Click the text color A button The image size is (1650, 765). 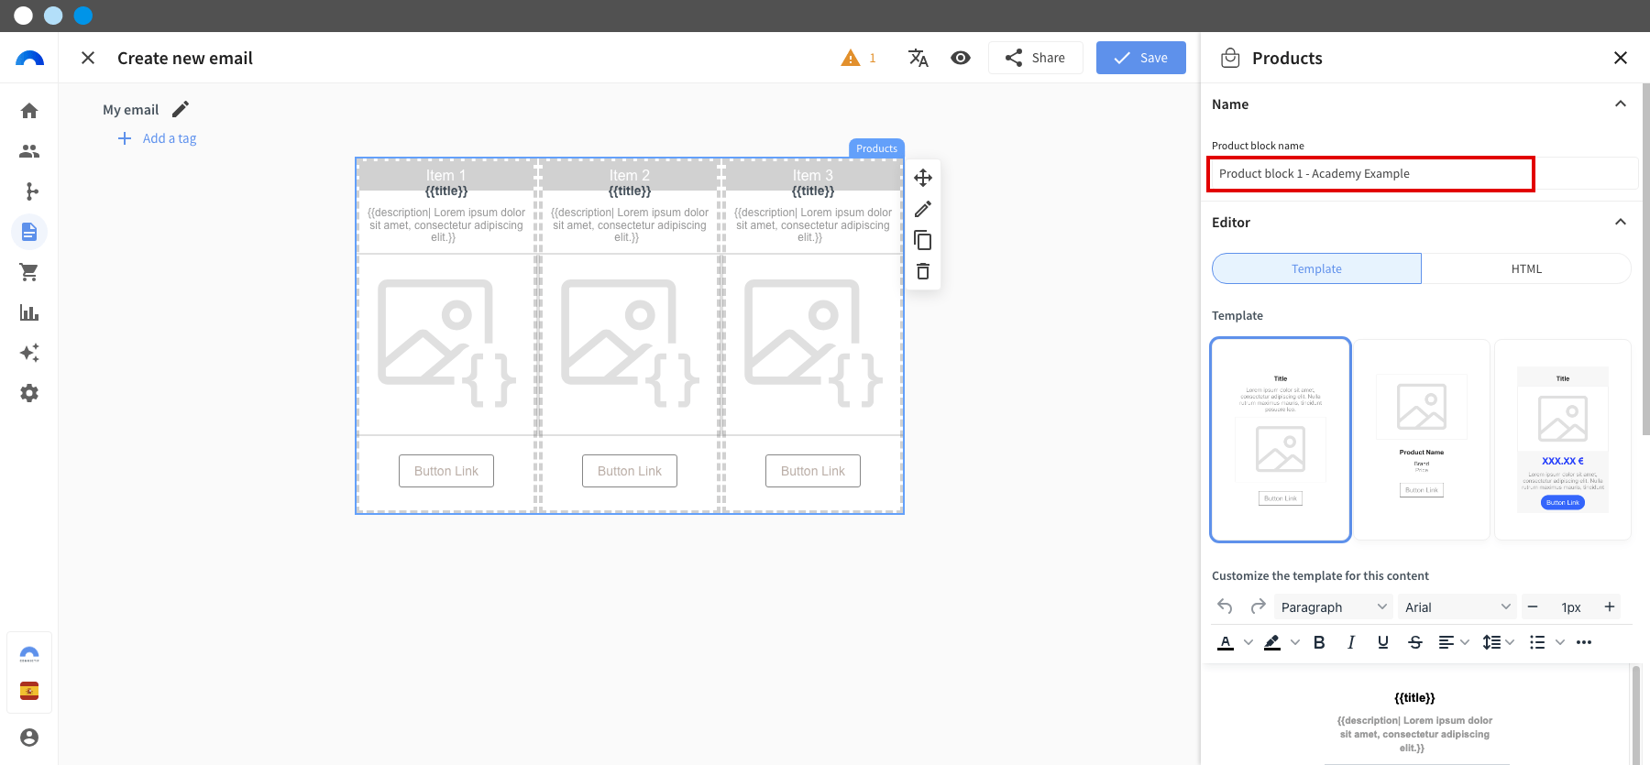pyautogui.click(x=1226, y=642)
